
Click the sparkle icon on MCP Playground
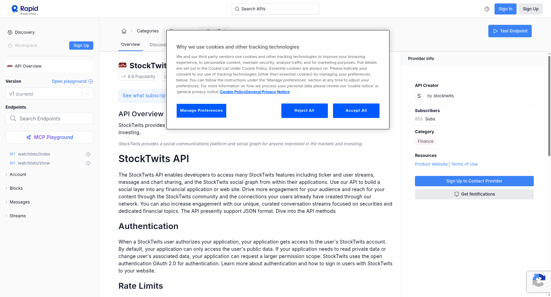tap(29, 137)
